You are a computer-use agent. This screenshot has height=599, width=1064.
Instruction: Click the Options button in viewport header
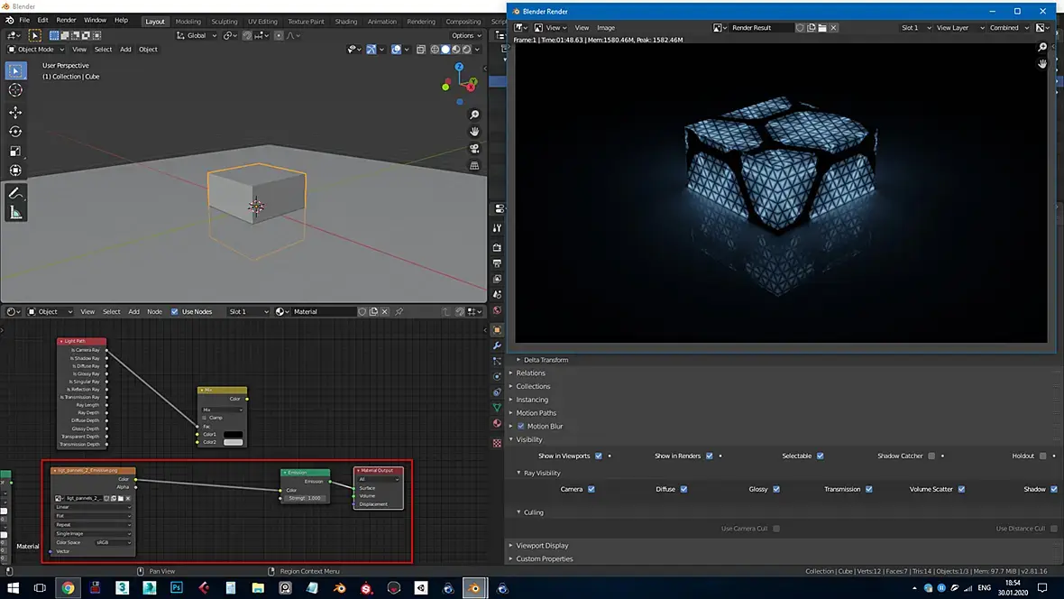pyautogui.click(x=464, y=35)
